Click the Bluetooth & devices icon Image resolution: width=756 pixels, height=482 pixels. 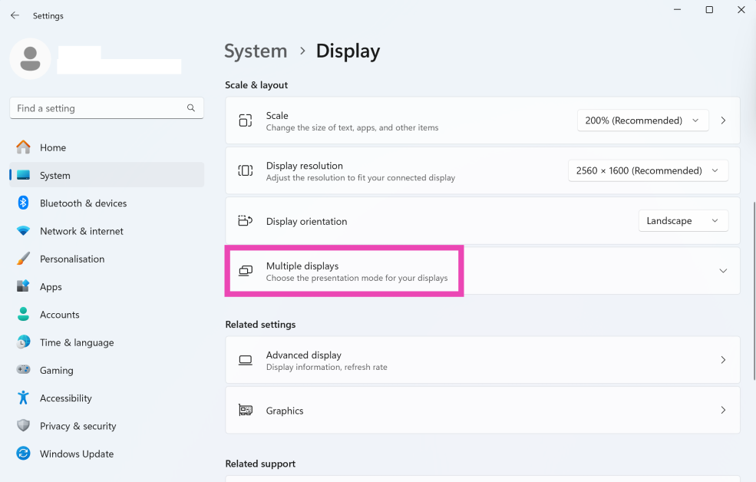pyautogui.click(x=23, y=203)
